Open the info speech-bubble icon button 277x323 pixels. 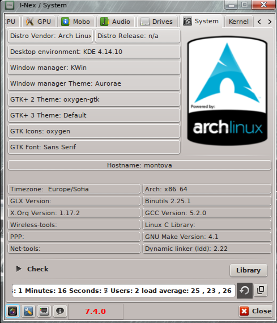[60, 311]
